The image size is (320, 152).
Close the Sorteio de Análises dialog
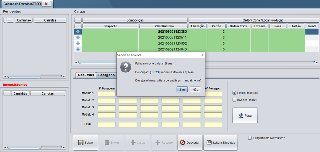point(201,55)
